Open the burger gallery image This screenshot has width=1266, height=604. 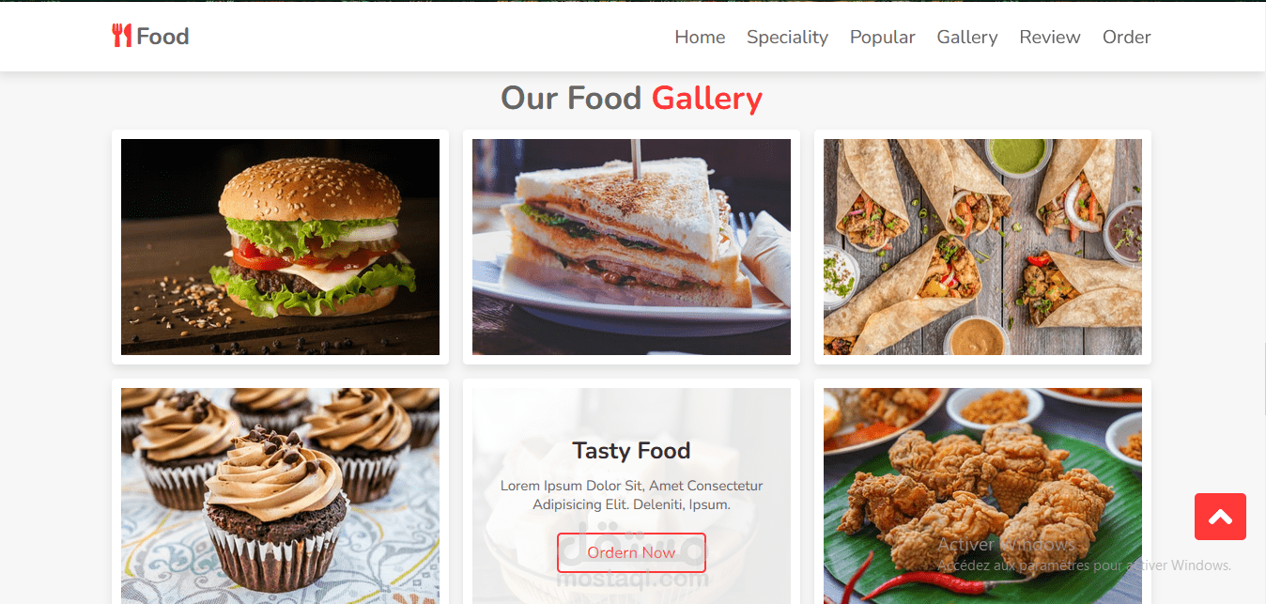280,247
